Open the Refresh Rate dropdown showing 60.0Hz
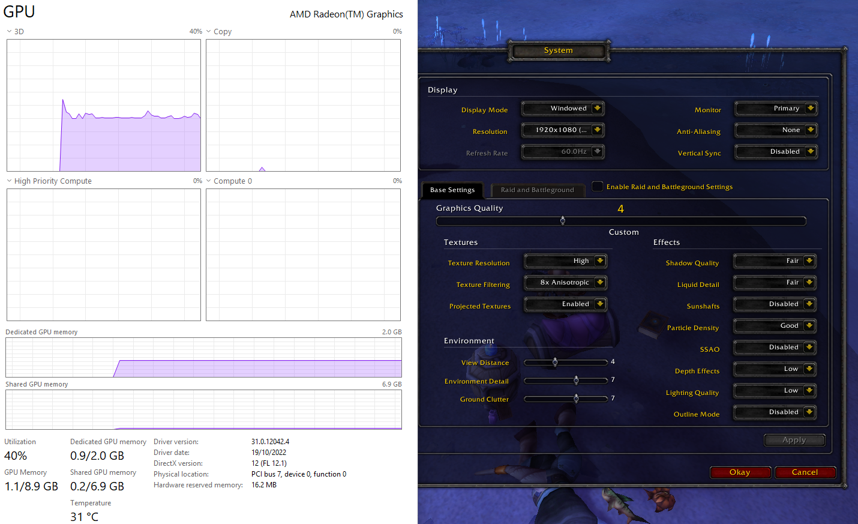The width and height of the screenshot is (858, 524). 563,152
